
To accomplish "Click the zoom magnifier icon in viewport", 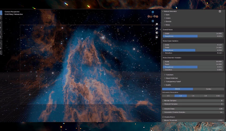I will coord(157,24).
